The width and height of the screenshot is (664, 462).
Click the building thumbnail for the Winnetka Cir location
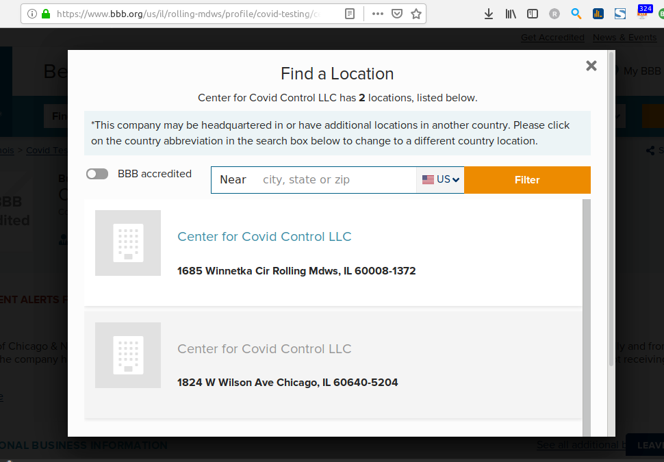point(128,243)
